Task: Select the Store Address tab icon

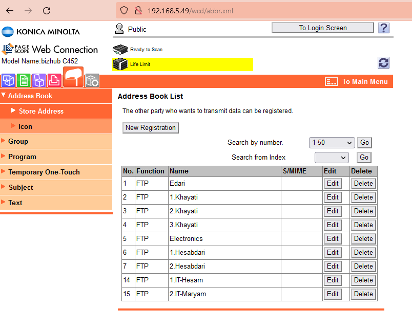Action: tap(73, 78)
